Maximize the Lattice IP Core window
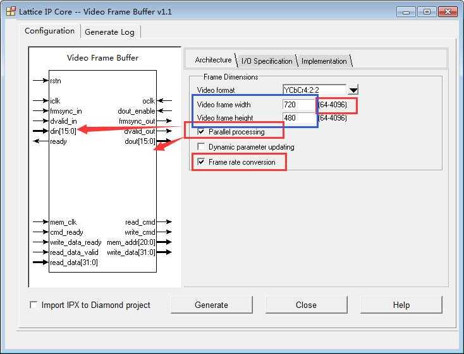The width and height of the screenshot is (464, 354). tap(427, 12)
